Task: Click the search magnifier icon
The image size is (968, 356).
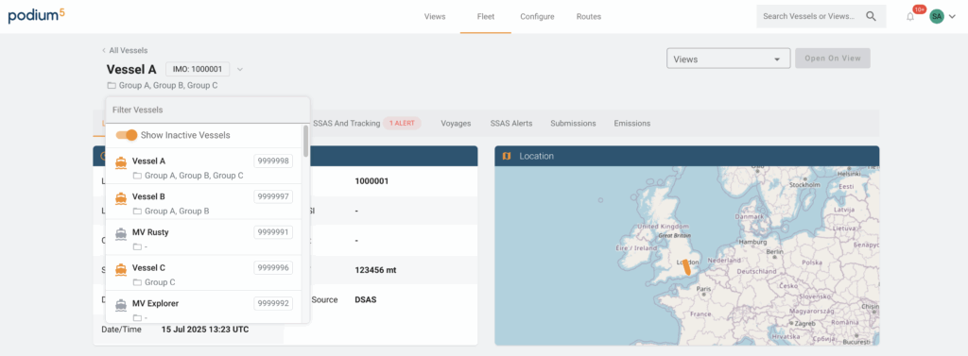Action: click(x=871, y=17)
